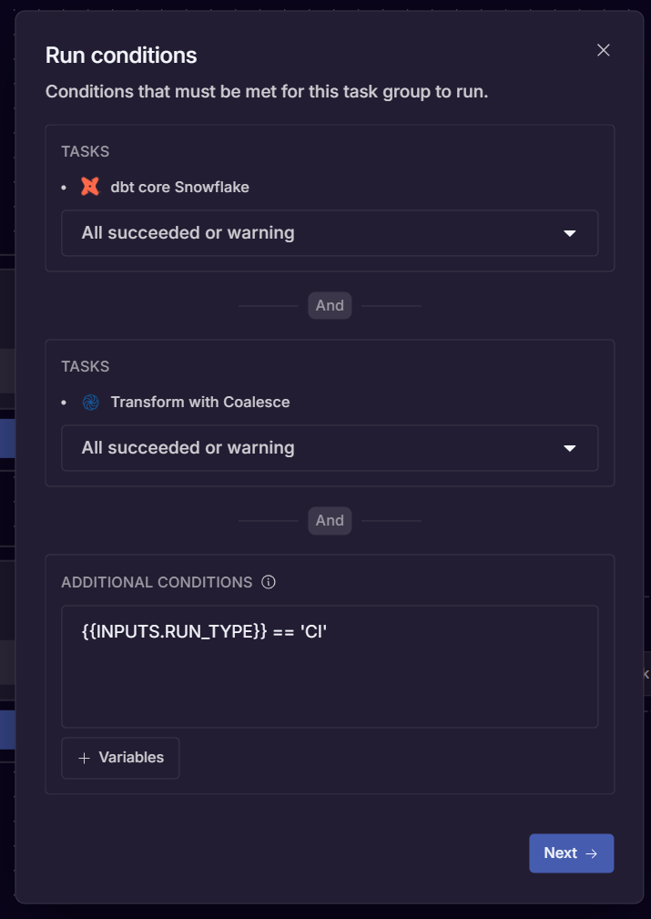
Task: Click the TASKS section header label
Action: [85, 151]
